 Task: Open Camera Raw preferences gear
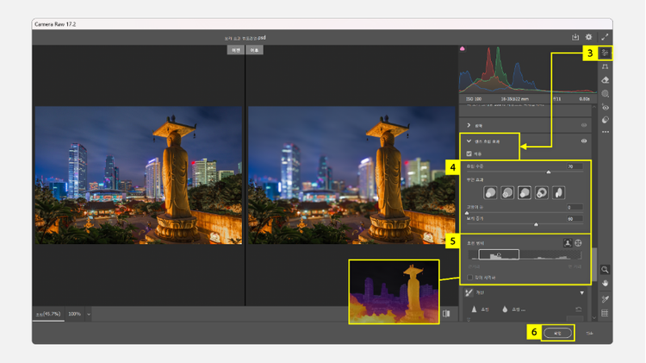pyautogui.click(x=589, y=38)
